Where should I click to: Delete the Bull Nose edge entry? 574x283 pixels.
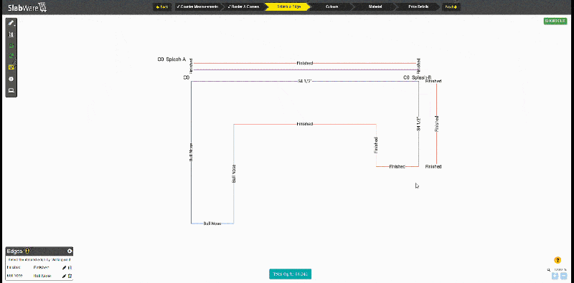click(70, 276)
